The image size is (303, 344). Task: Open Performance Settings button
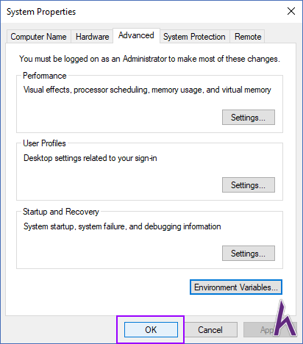(x=249, y=118)
